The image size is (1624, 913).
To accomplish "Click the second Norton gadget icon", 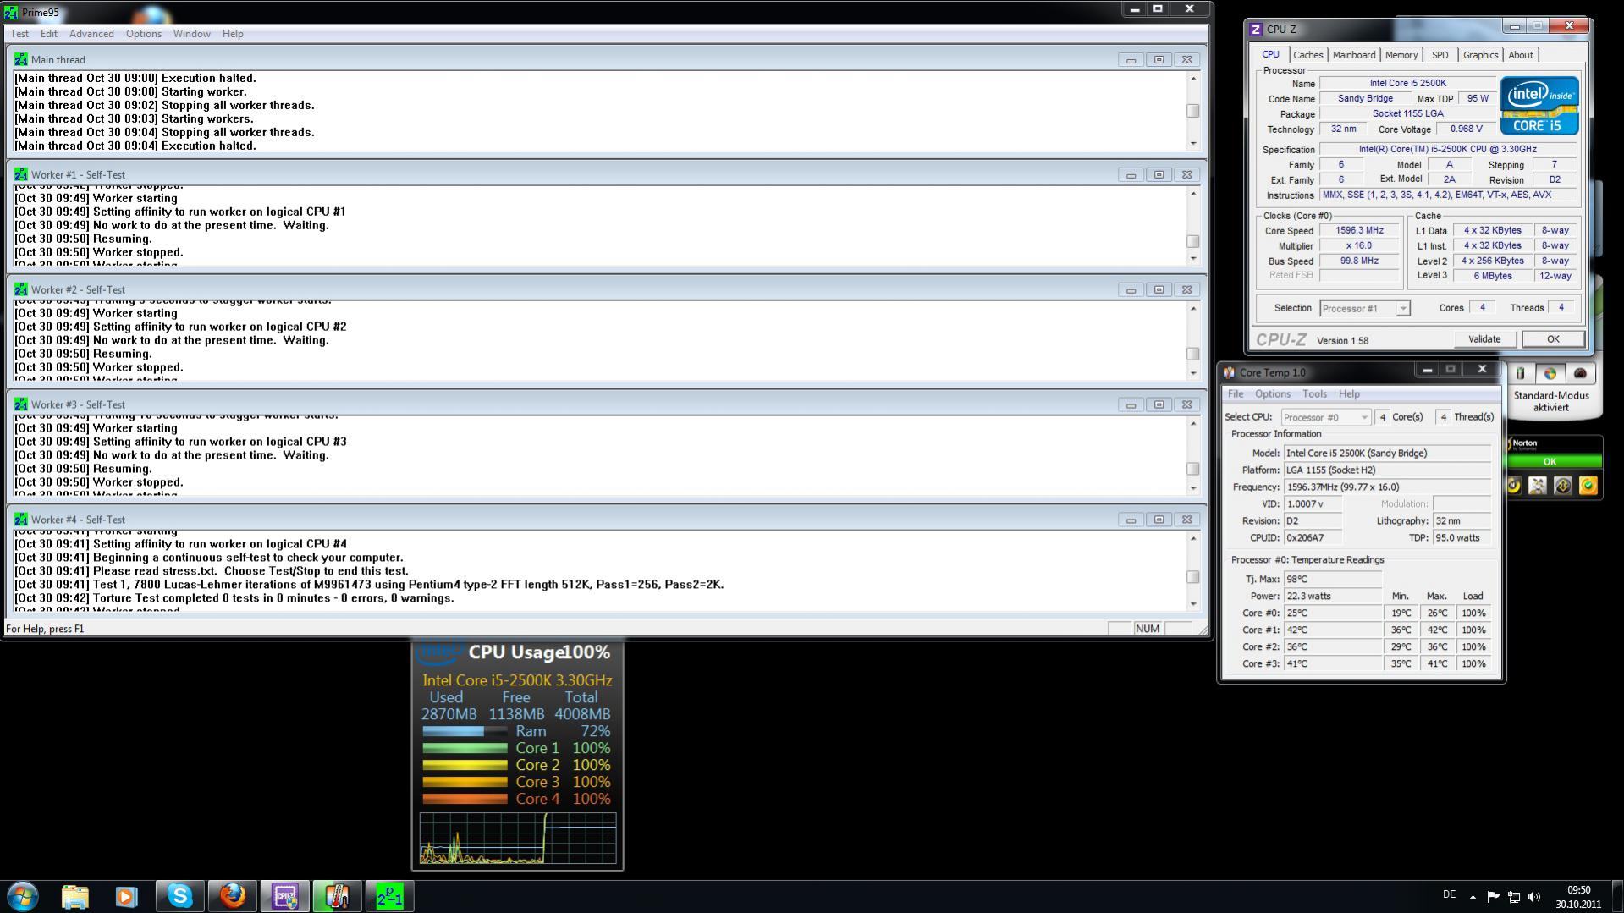I will click(1538, 486).
